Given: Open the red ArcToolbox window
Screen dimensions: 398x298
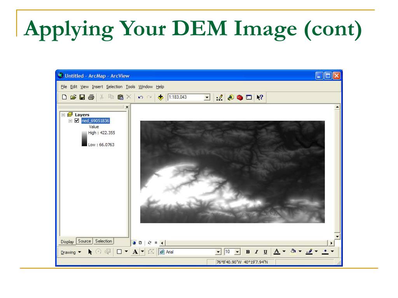Looking at the screenshot, I should pyautogui.click(x=240, y=97).
